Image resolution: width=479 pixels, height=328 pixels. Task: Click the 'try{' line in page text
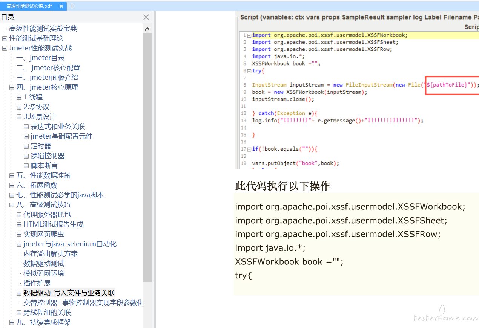click(243, 275)
